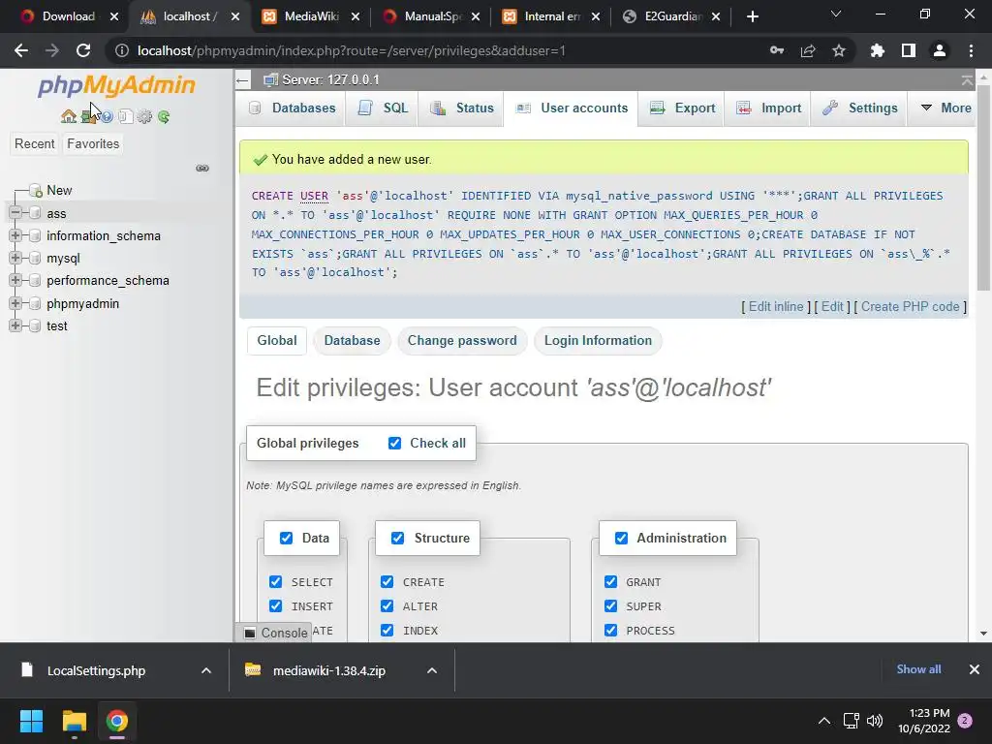Open the Import tab
Screen dimensions: 992x744
(768, 108)
